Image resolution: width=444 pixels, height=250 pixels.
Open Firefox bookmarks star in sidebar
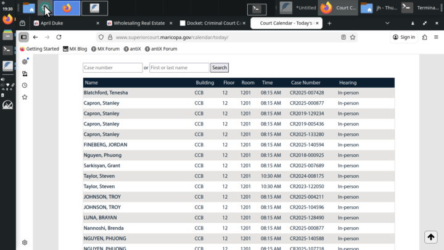[x=25, y=97]
